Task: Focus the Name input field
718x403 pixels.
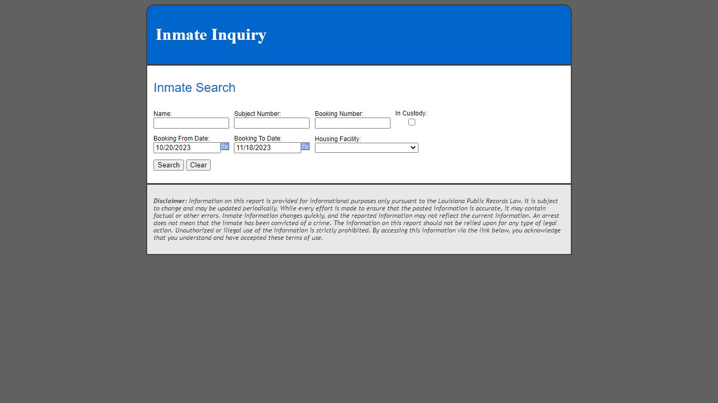Action: point(191,123)
